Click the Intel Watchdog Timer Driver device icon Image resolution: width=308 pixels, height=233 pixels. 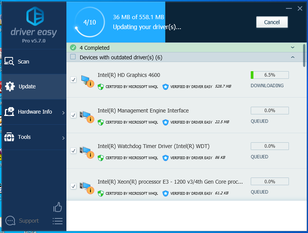pyautogui.click(x=87, y=152)
